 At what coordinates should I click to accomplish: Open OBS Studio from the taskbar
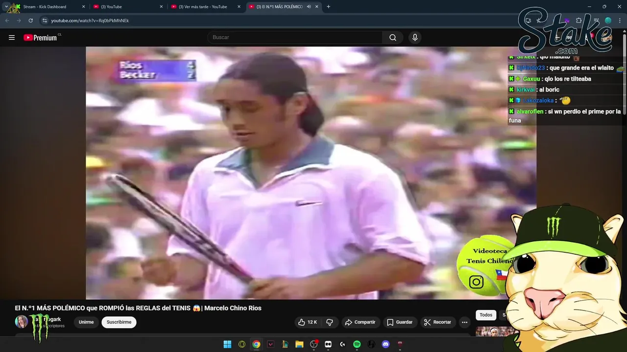coord(314,344)
